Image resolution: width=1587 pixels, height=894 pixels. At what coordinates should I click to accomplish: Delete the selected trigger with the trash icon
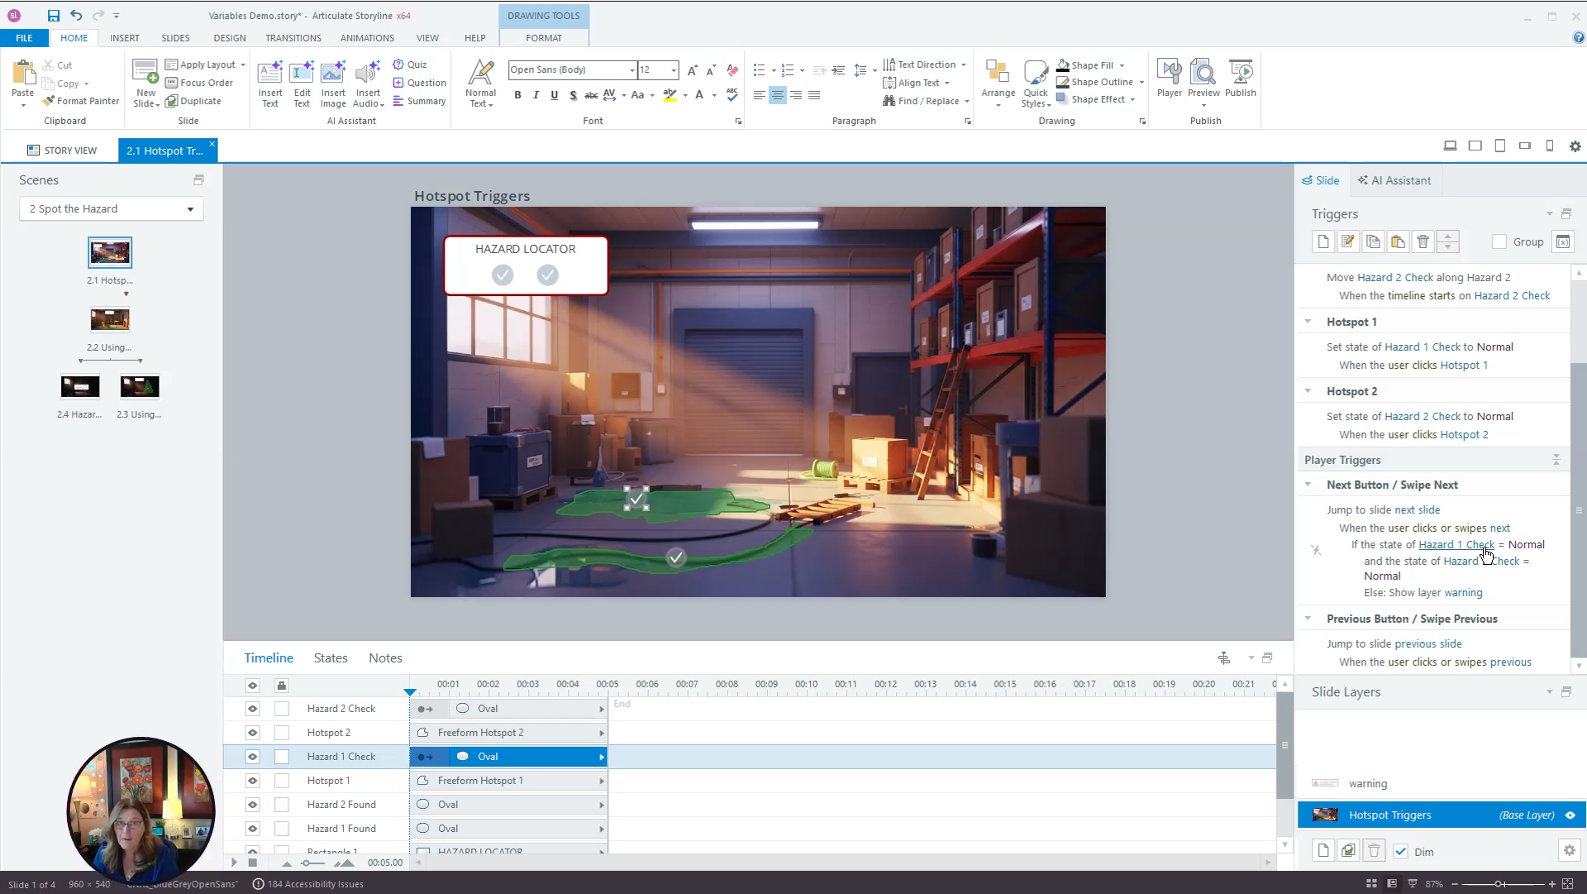click(x=1423, y=241)
